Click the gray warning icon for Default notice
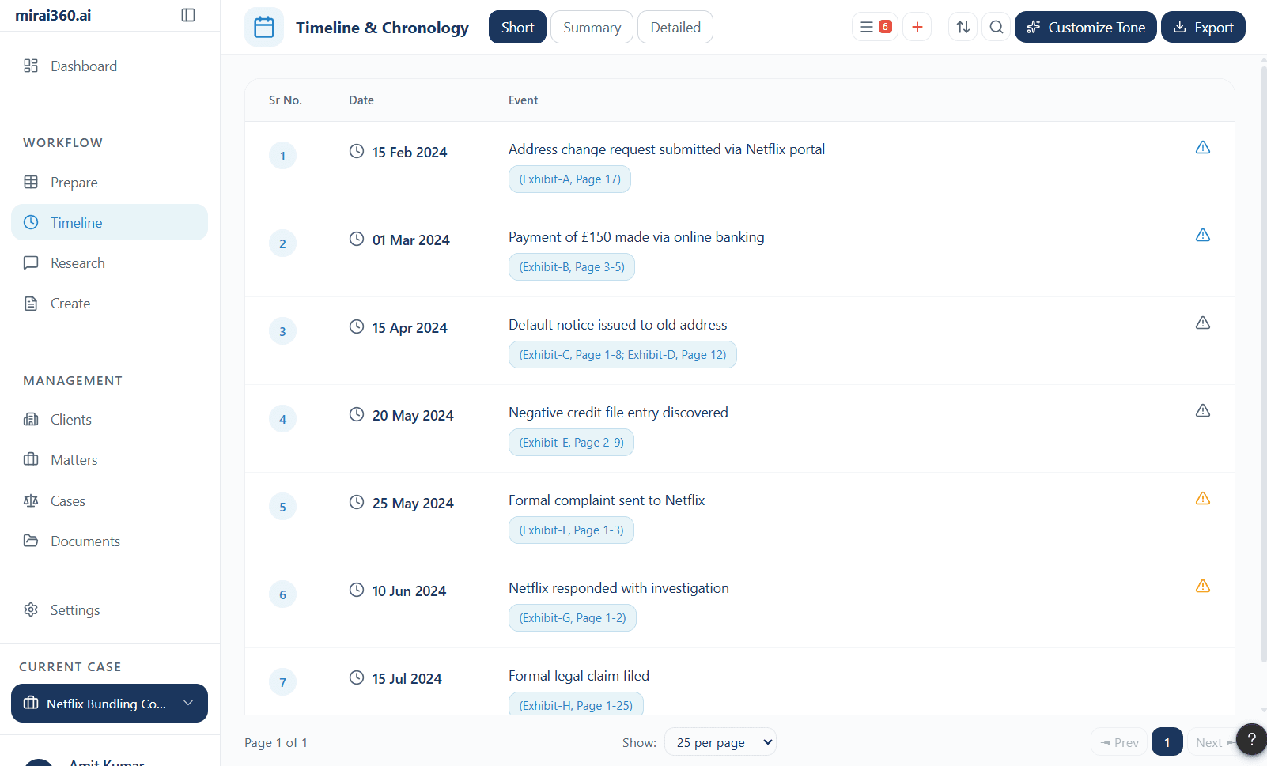The image size is (1267, 766). [1202, 323]
